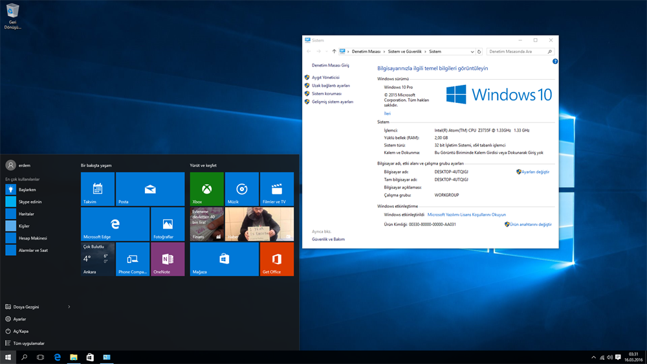Select Ayarlar in the Start menu
This screenshot has height=364, width=647.
[x=19, y=319]
